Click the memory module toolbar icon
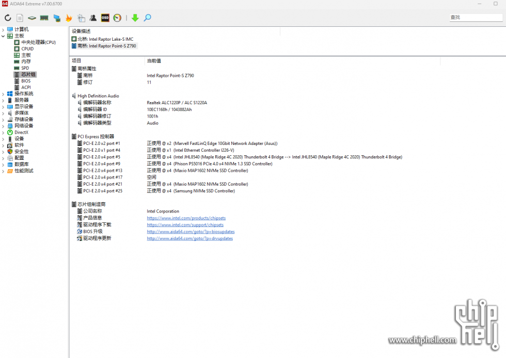This screenshot has height=358, width=506. click(44, 18)
